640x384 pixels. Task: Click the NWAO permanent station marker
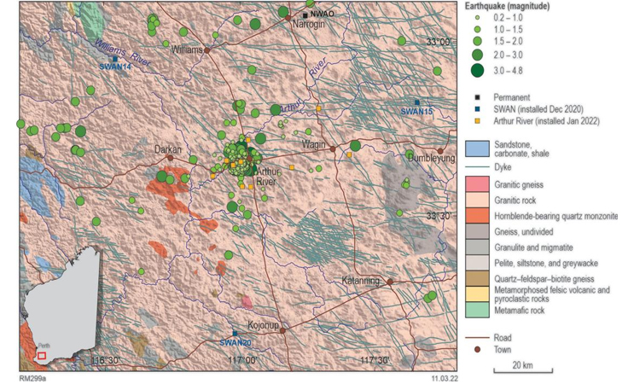coord(304,15)
